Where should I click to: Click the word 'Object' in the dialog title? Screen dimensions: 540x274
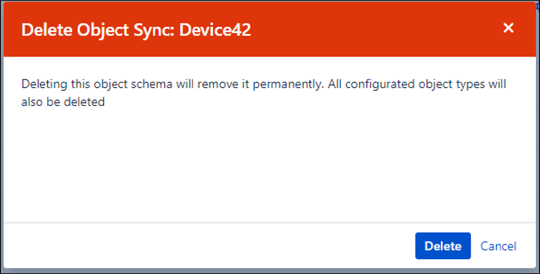coord(104,30)
